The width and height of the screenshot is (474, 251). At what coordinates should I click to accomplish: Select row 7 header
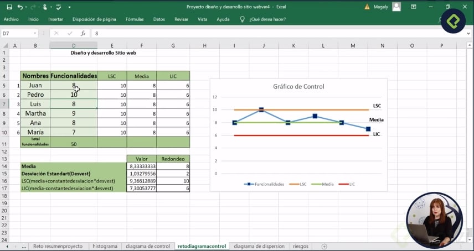[4, 104]
